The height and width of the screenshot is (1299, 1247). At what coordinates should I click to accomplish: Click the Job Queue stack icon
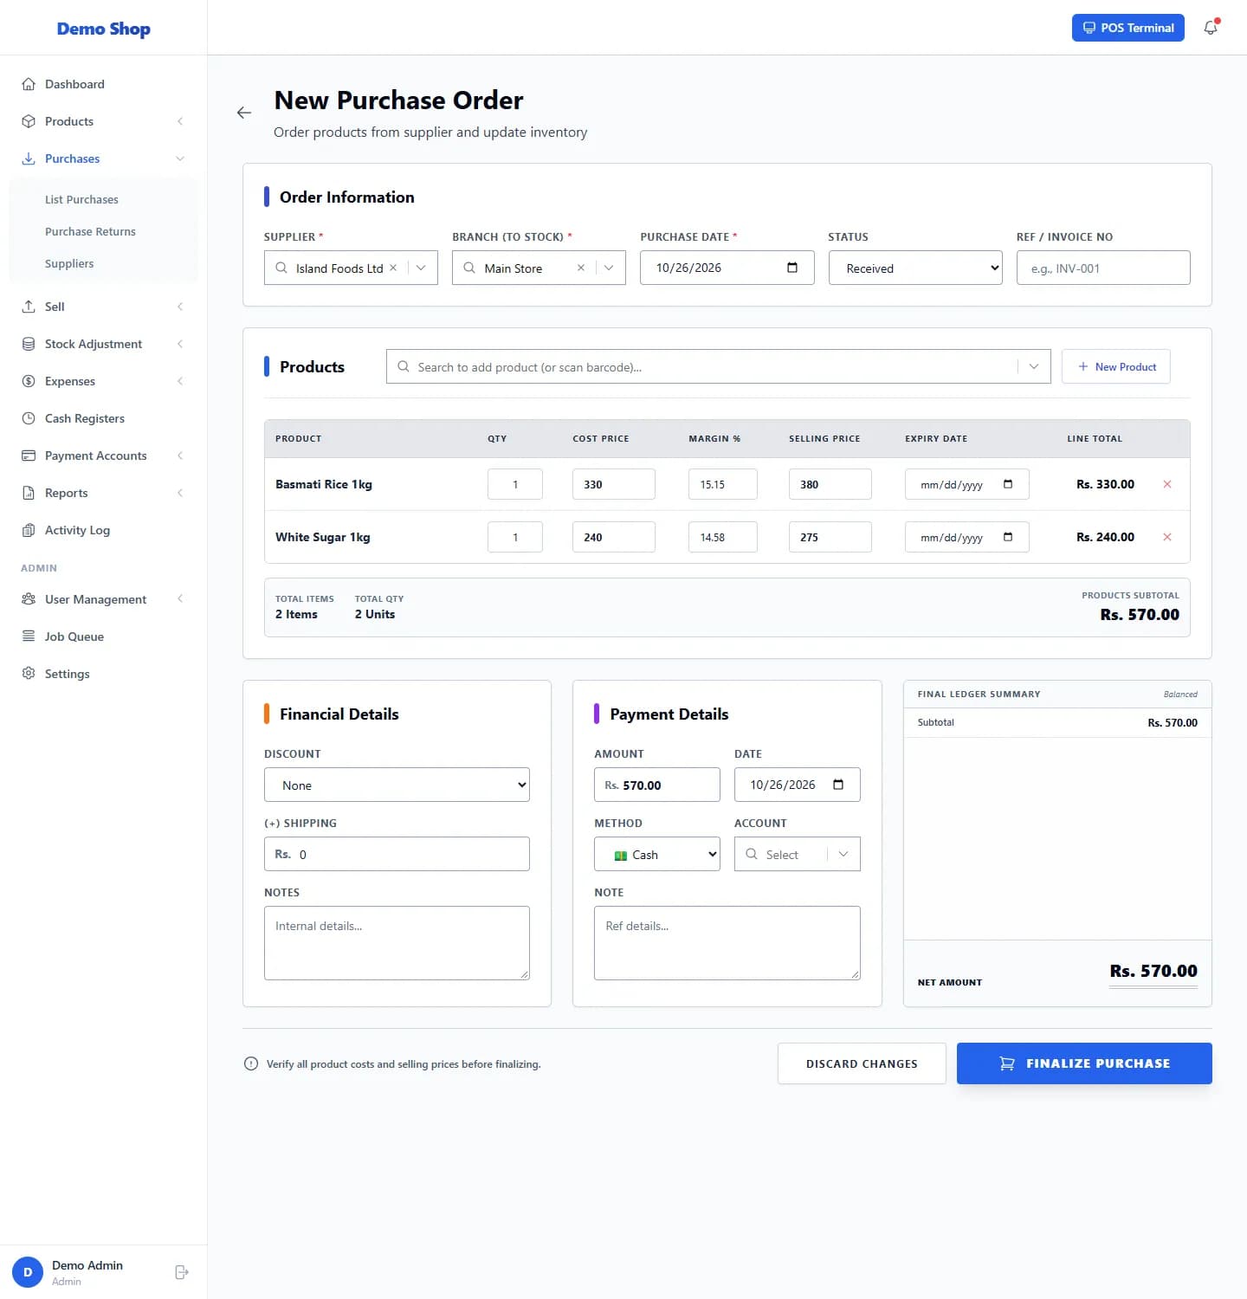29,637
